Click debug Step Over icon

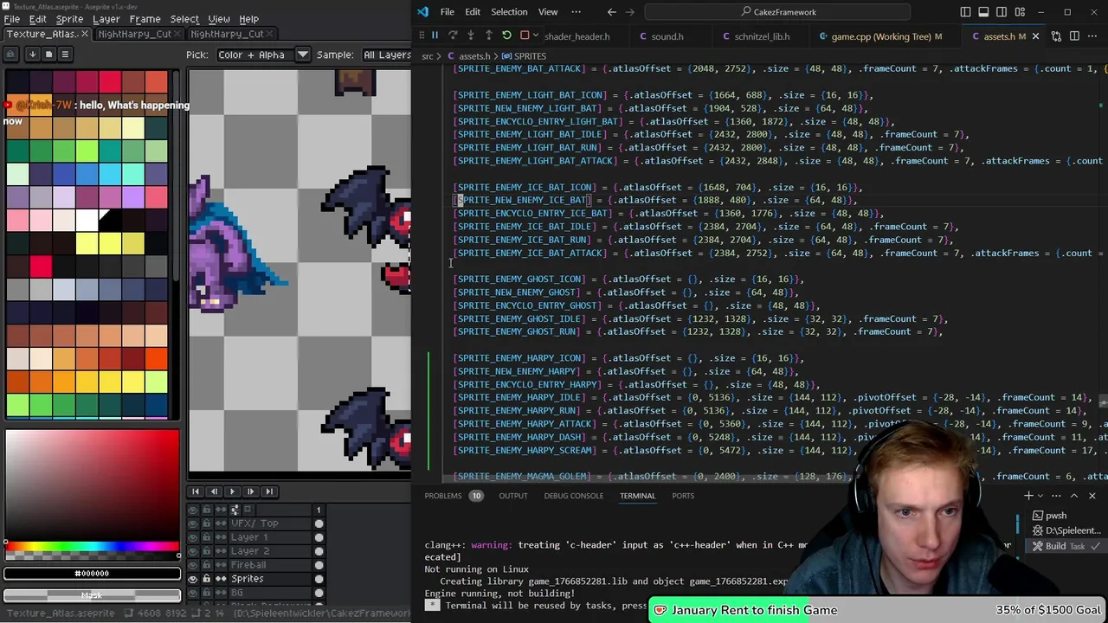pos(453,35)
